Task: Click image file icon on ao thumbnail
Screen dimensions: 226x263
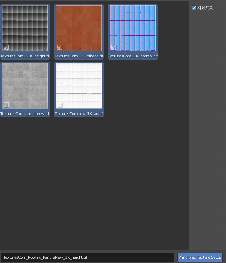Action: pyautogui.click(x=60, y=105)
